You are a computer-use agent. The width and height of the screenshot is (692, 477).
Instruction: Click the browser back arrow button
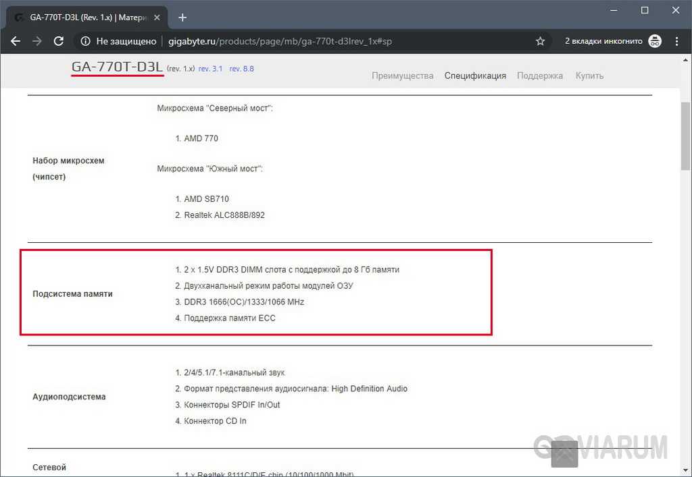[x=16, y=41]
